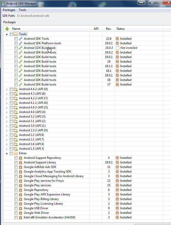This screenshot has height=225, width=171.
Task: Check Android Support Library checkbox
Action: tap(16, 162)
